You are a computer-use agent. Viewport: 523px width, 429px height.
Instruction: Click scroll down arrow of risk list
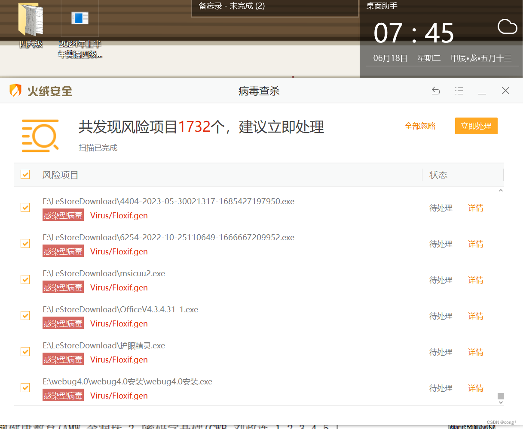[501, 402]
